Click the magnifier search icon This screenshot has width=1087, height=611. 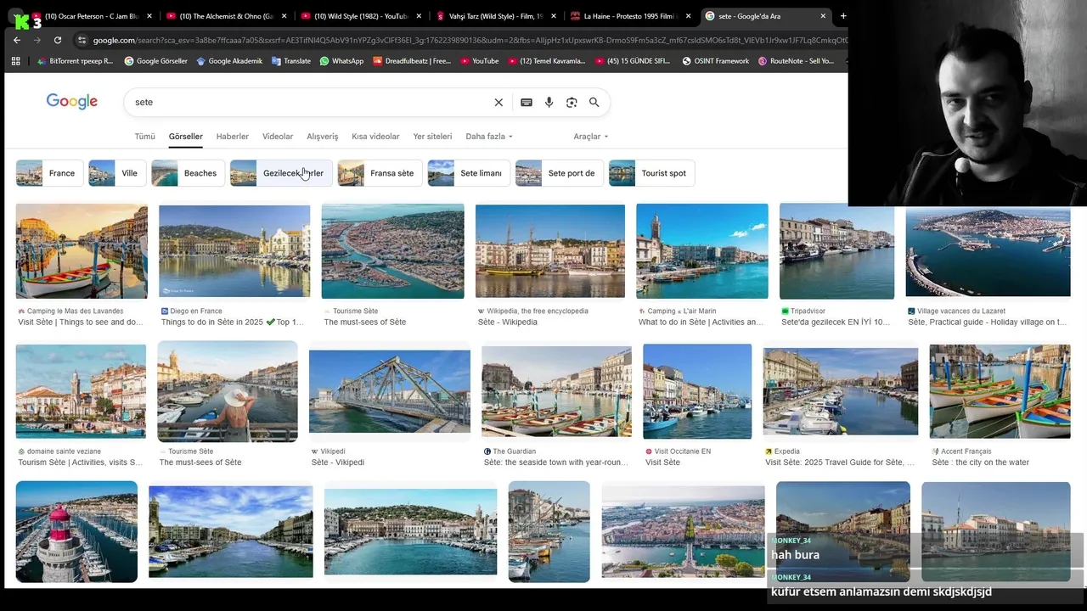594,102
